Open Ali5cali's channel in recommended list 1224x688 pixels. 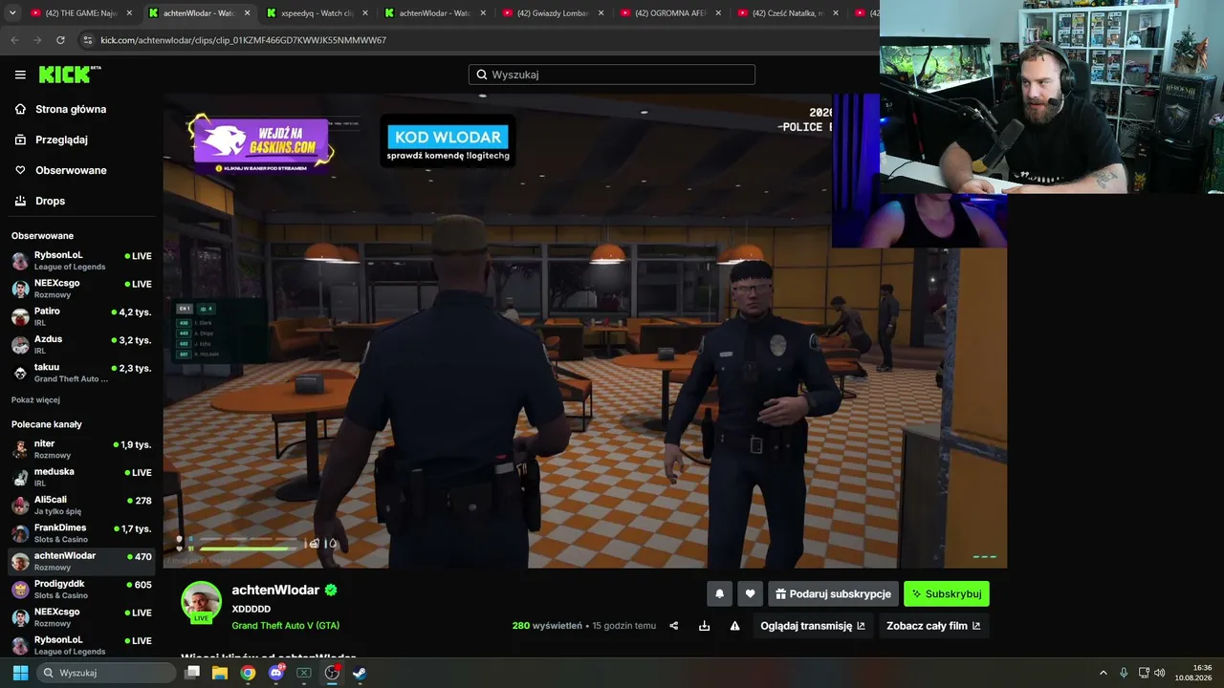click(x=81, y=505)
